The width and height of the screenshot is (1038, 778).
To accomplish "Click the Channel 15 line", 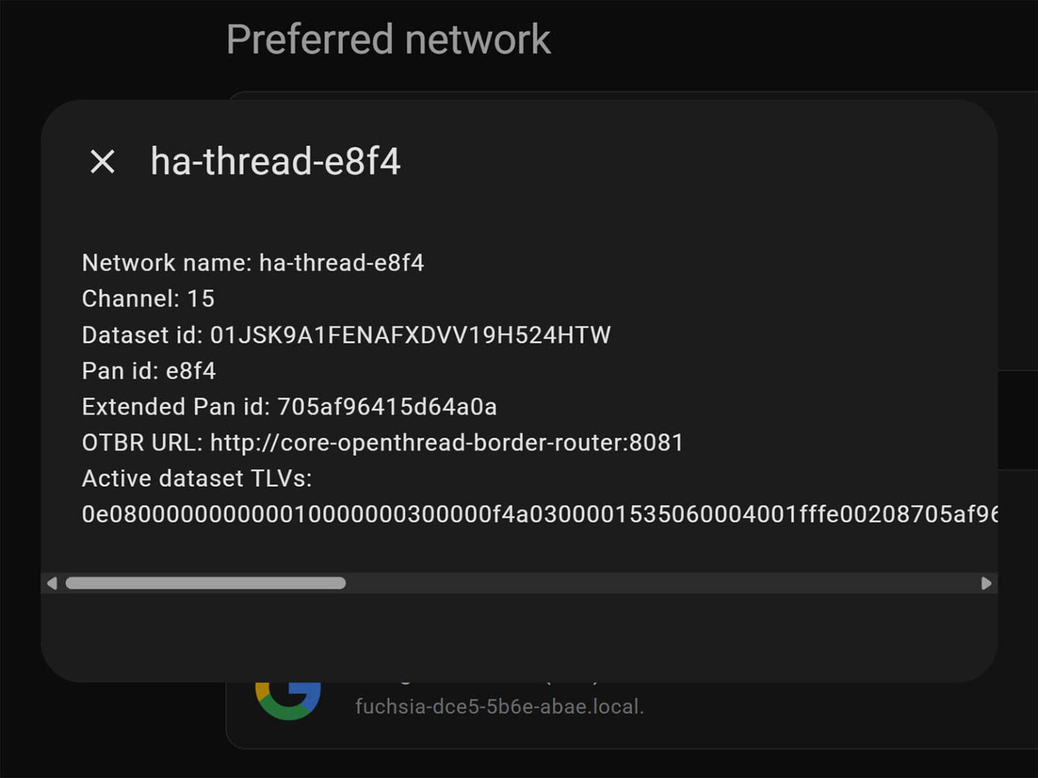I will pyautogui.click(x=148, y=298).
